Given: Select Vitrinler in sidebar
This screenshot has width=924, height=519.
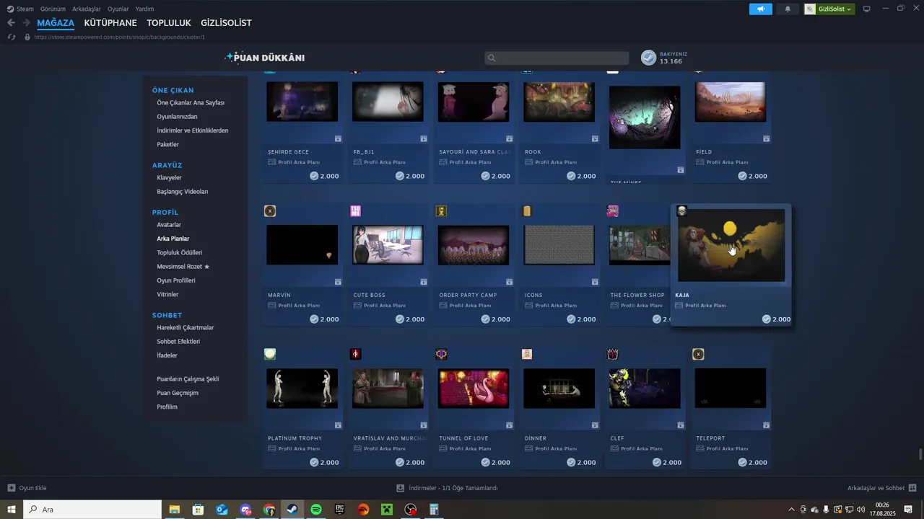Looking at the screenshot, I should tap(167, 294).
